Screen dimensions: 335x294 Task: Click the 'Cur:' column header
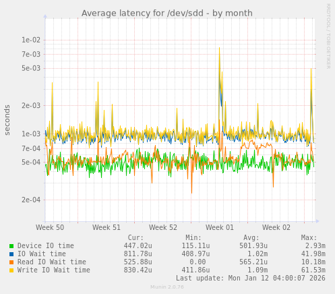coord(135,237)
